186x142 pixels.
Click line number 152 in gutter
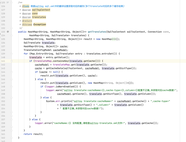(3, 101)
